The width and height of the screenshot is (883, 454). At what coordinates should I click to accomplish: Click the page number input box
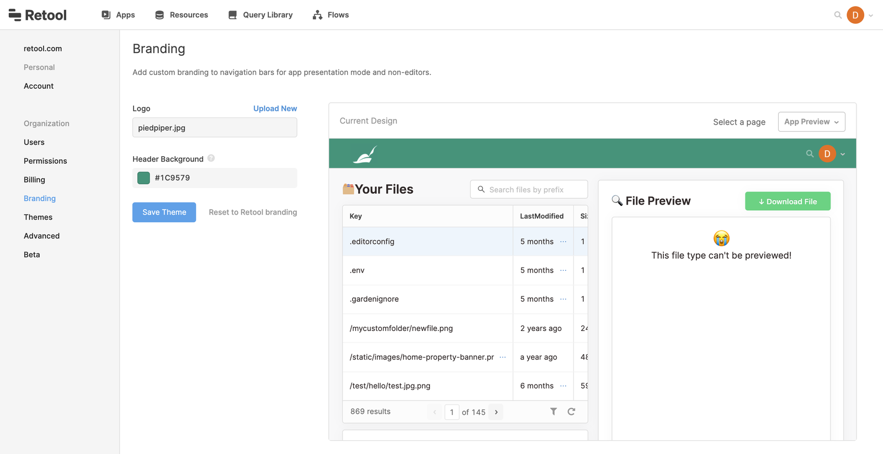[x=451, y=412]
